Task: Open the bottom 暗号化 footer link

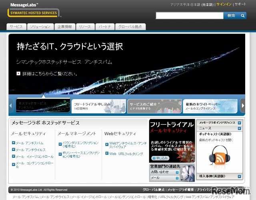Action: [153, 197]
